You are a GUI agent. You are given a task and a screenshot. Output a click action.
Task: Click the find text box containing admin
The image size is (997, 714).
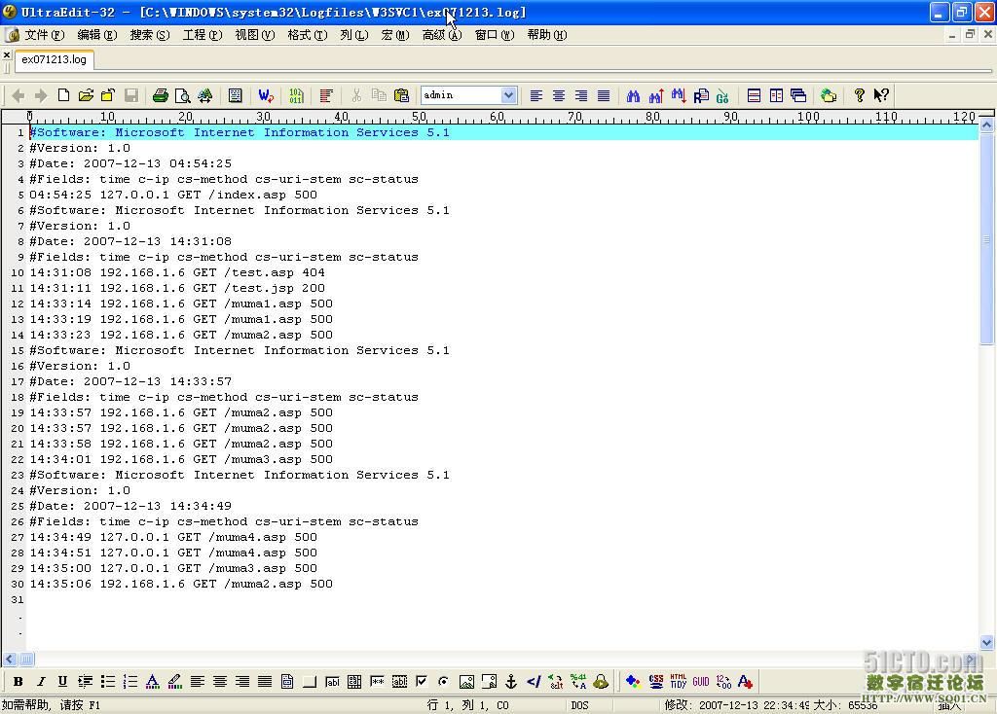(461, 95)
